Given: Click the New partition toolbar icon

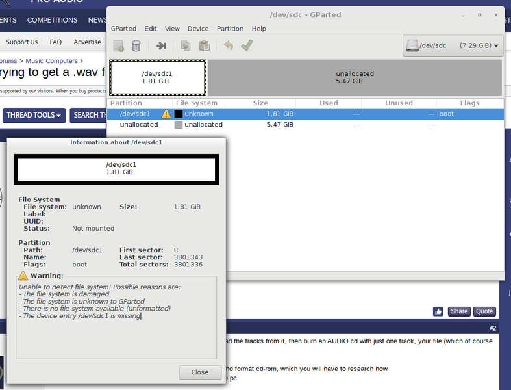Looking at the screenshot, I should 119,45.
